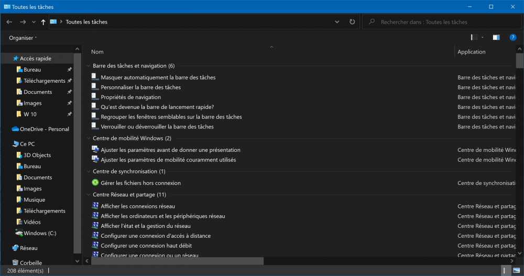The height and width of the screenshot is (276, 524).
Task: Sort by the Nom column header
Action: (x=97, y=52)
